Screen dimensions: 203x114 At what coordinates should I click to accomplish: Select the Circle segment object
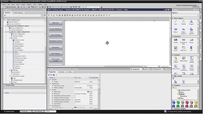tap(191, 31)
